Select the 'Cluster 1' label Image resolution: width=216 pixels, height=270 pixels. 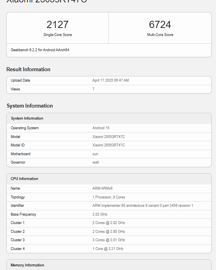click(18, 223)
